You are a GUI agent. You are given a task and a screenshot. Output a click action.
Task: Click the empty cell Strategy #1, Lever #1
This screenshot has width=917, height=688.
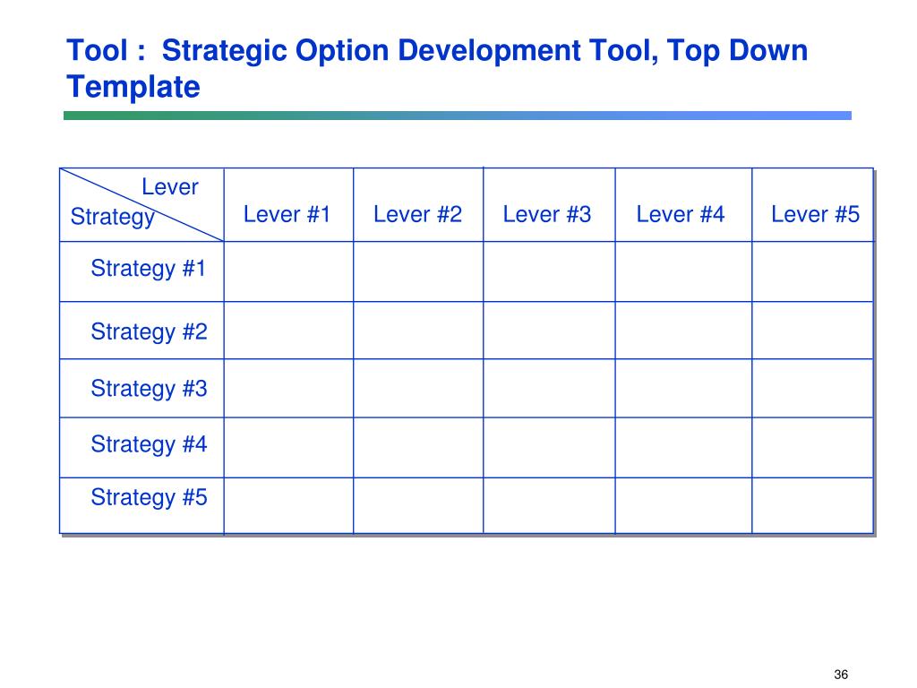[289, 271]
